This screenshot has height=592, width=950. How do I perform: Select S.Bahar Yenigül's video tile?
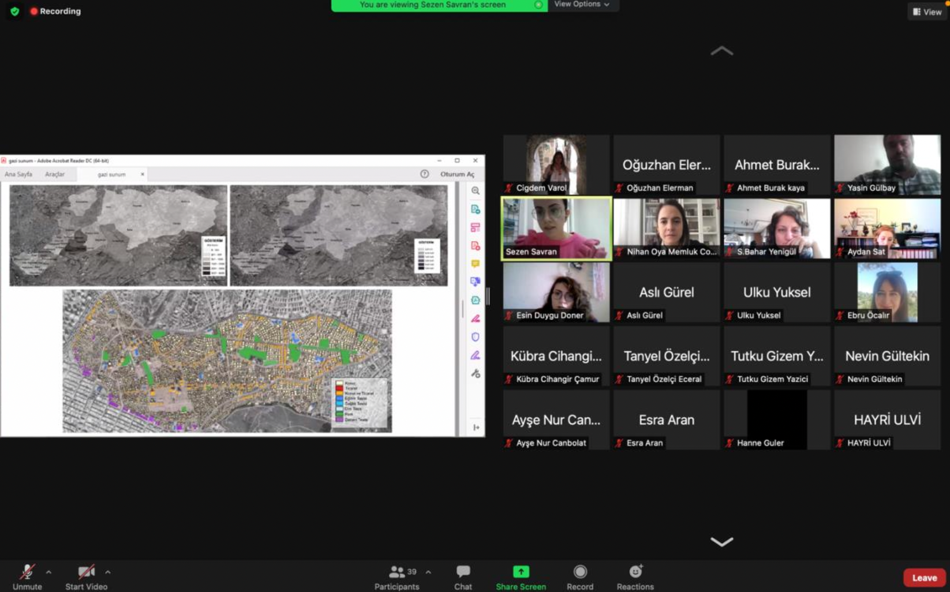tap(777, 228)
